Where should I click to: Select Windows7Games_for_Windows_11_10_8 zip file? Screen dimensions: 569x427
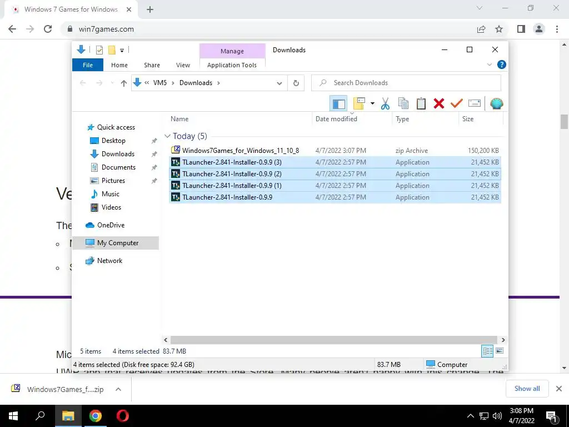click(x=335, y=150)
